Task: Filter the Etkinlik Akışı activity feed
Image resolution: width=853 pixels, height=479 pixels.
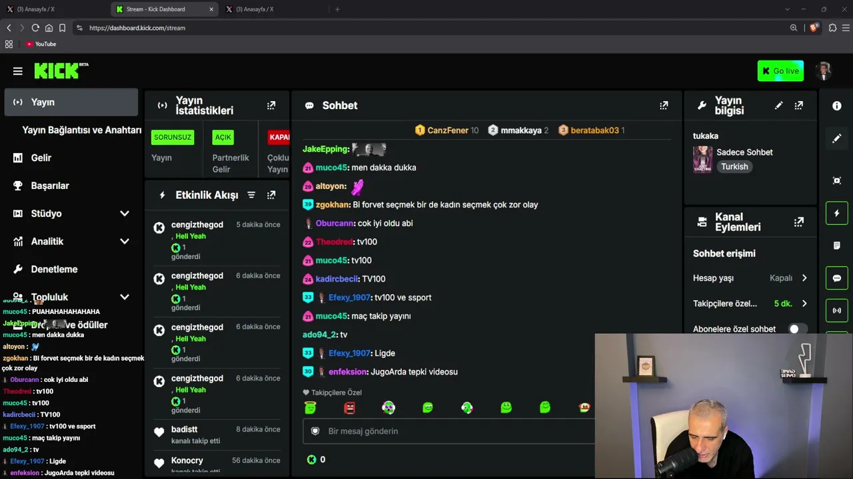Action: point(251,195)
